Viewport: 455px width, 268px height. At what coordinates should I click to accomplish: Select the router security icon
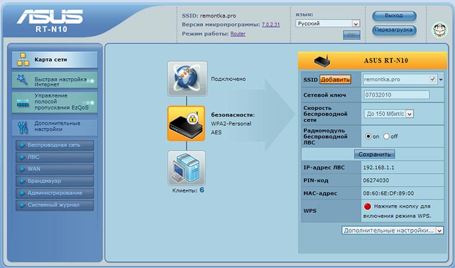[186, 124]
